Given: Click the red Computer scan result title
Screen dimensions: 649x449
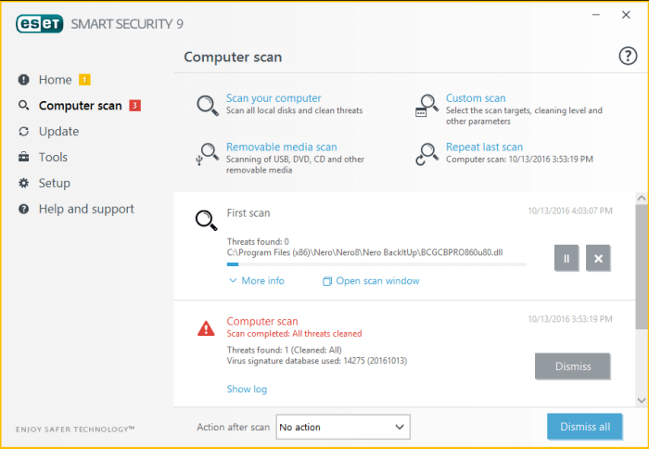Looking at the screenshot, I should pyautogui.click(x=262, y=321).
